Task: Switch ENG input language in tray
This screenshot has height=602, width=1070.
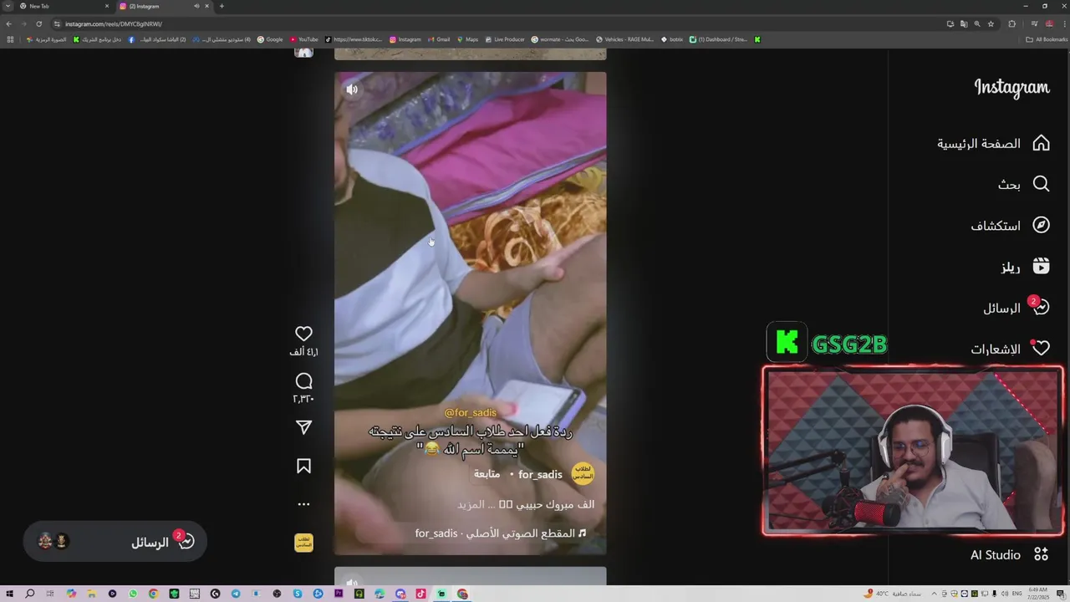Action: pos(1016,594)
